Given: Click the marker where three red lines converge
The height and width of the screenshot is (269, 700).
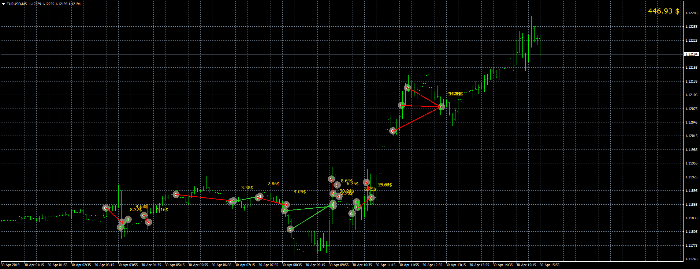Looking at the screenshot, I should tap(442, 107).
